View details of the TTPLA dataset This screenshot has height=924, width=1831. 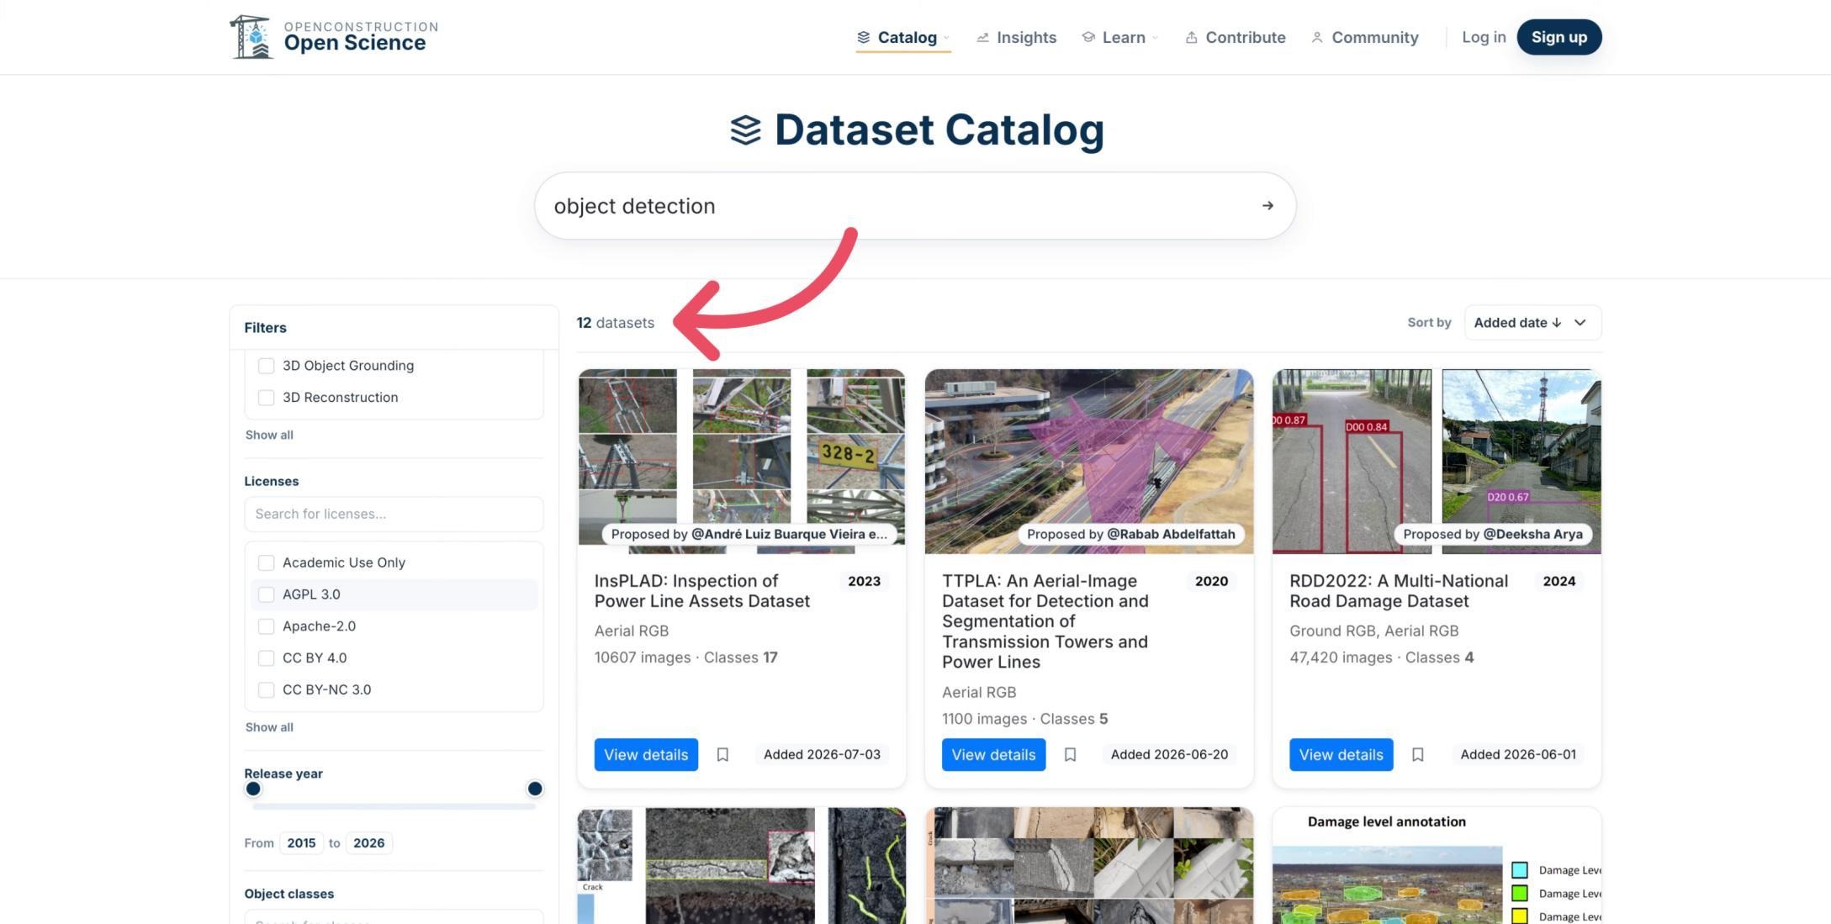pyautogui.click(x=993, y=755)
